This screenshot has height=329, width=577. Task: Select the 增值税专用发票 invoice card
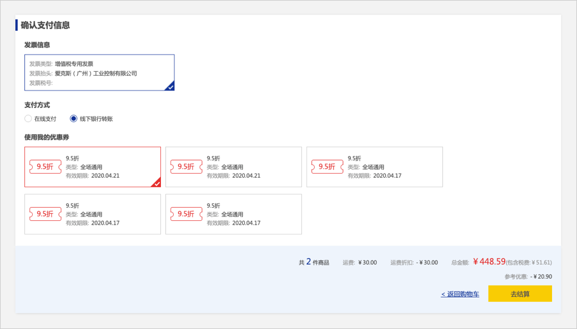[x=99, y=72]
